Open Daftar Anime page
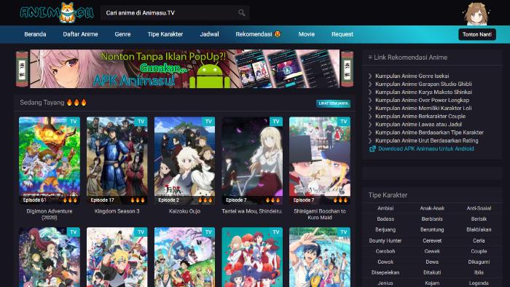 pyautogui.click(x=80, y=34)
